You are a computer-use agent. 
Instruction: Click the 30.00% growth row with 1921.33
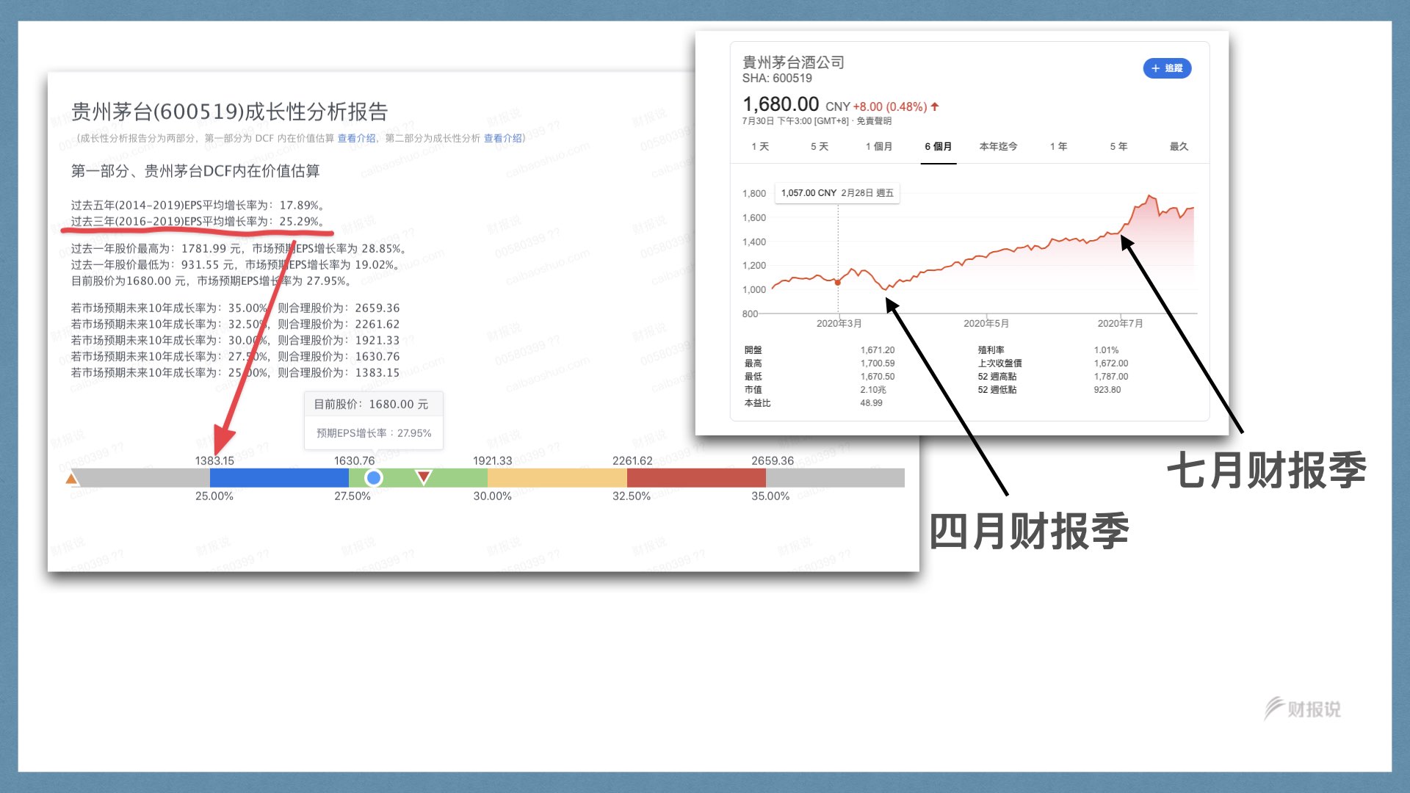[235, 341]
